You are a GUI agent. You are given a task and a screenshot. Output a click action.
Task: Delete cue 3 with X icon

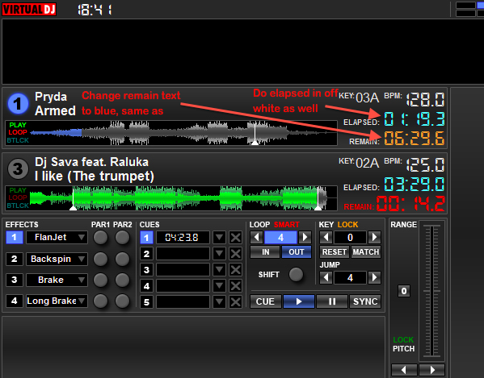(x=235, y=270)
